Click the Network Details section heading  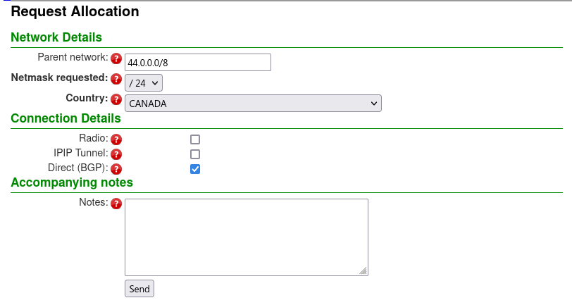pyautogui.click(x=56, y=37)
